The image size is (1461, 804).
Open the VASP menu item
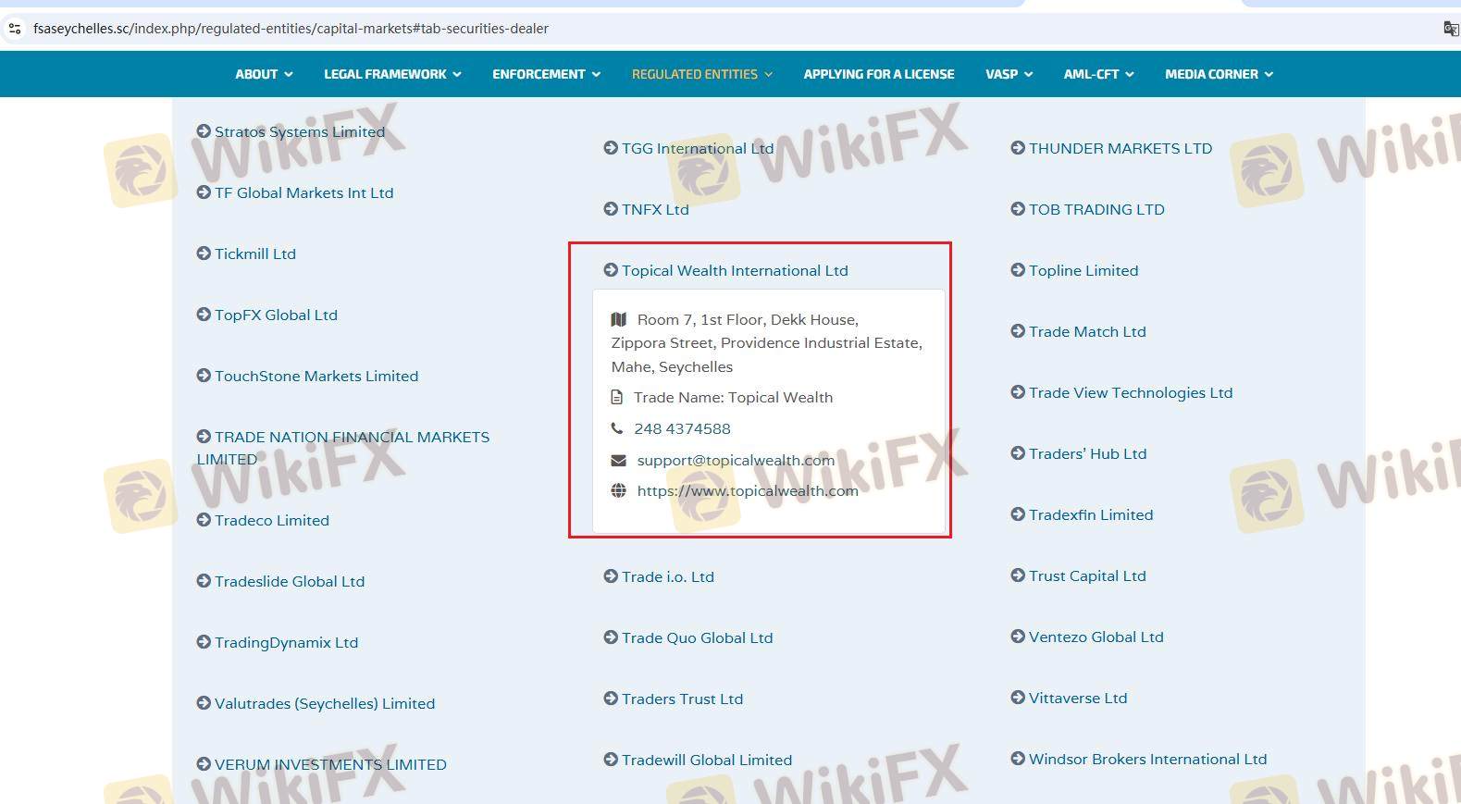1009,74
